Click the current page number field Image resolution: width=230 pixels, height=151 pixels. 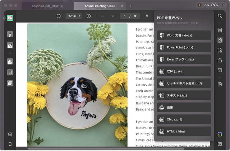(x=125, y=16)
